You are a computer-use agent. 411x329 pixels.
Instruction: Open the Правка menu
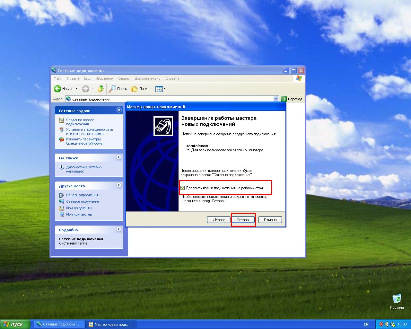tap(73, 78)
